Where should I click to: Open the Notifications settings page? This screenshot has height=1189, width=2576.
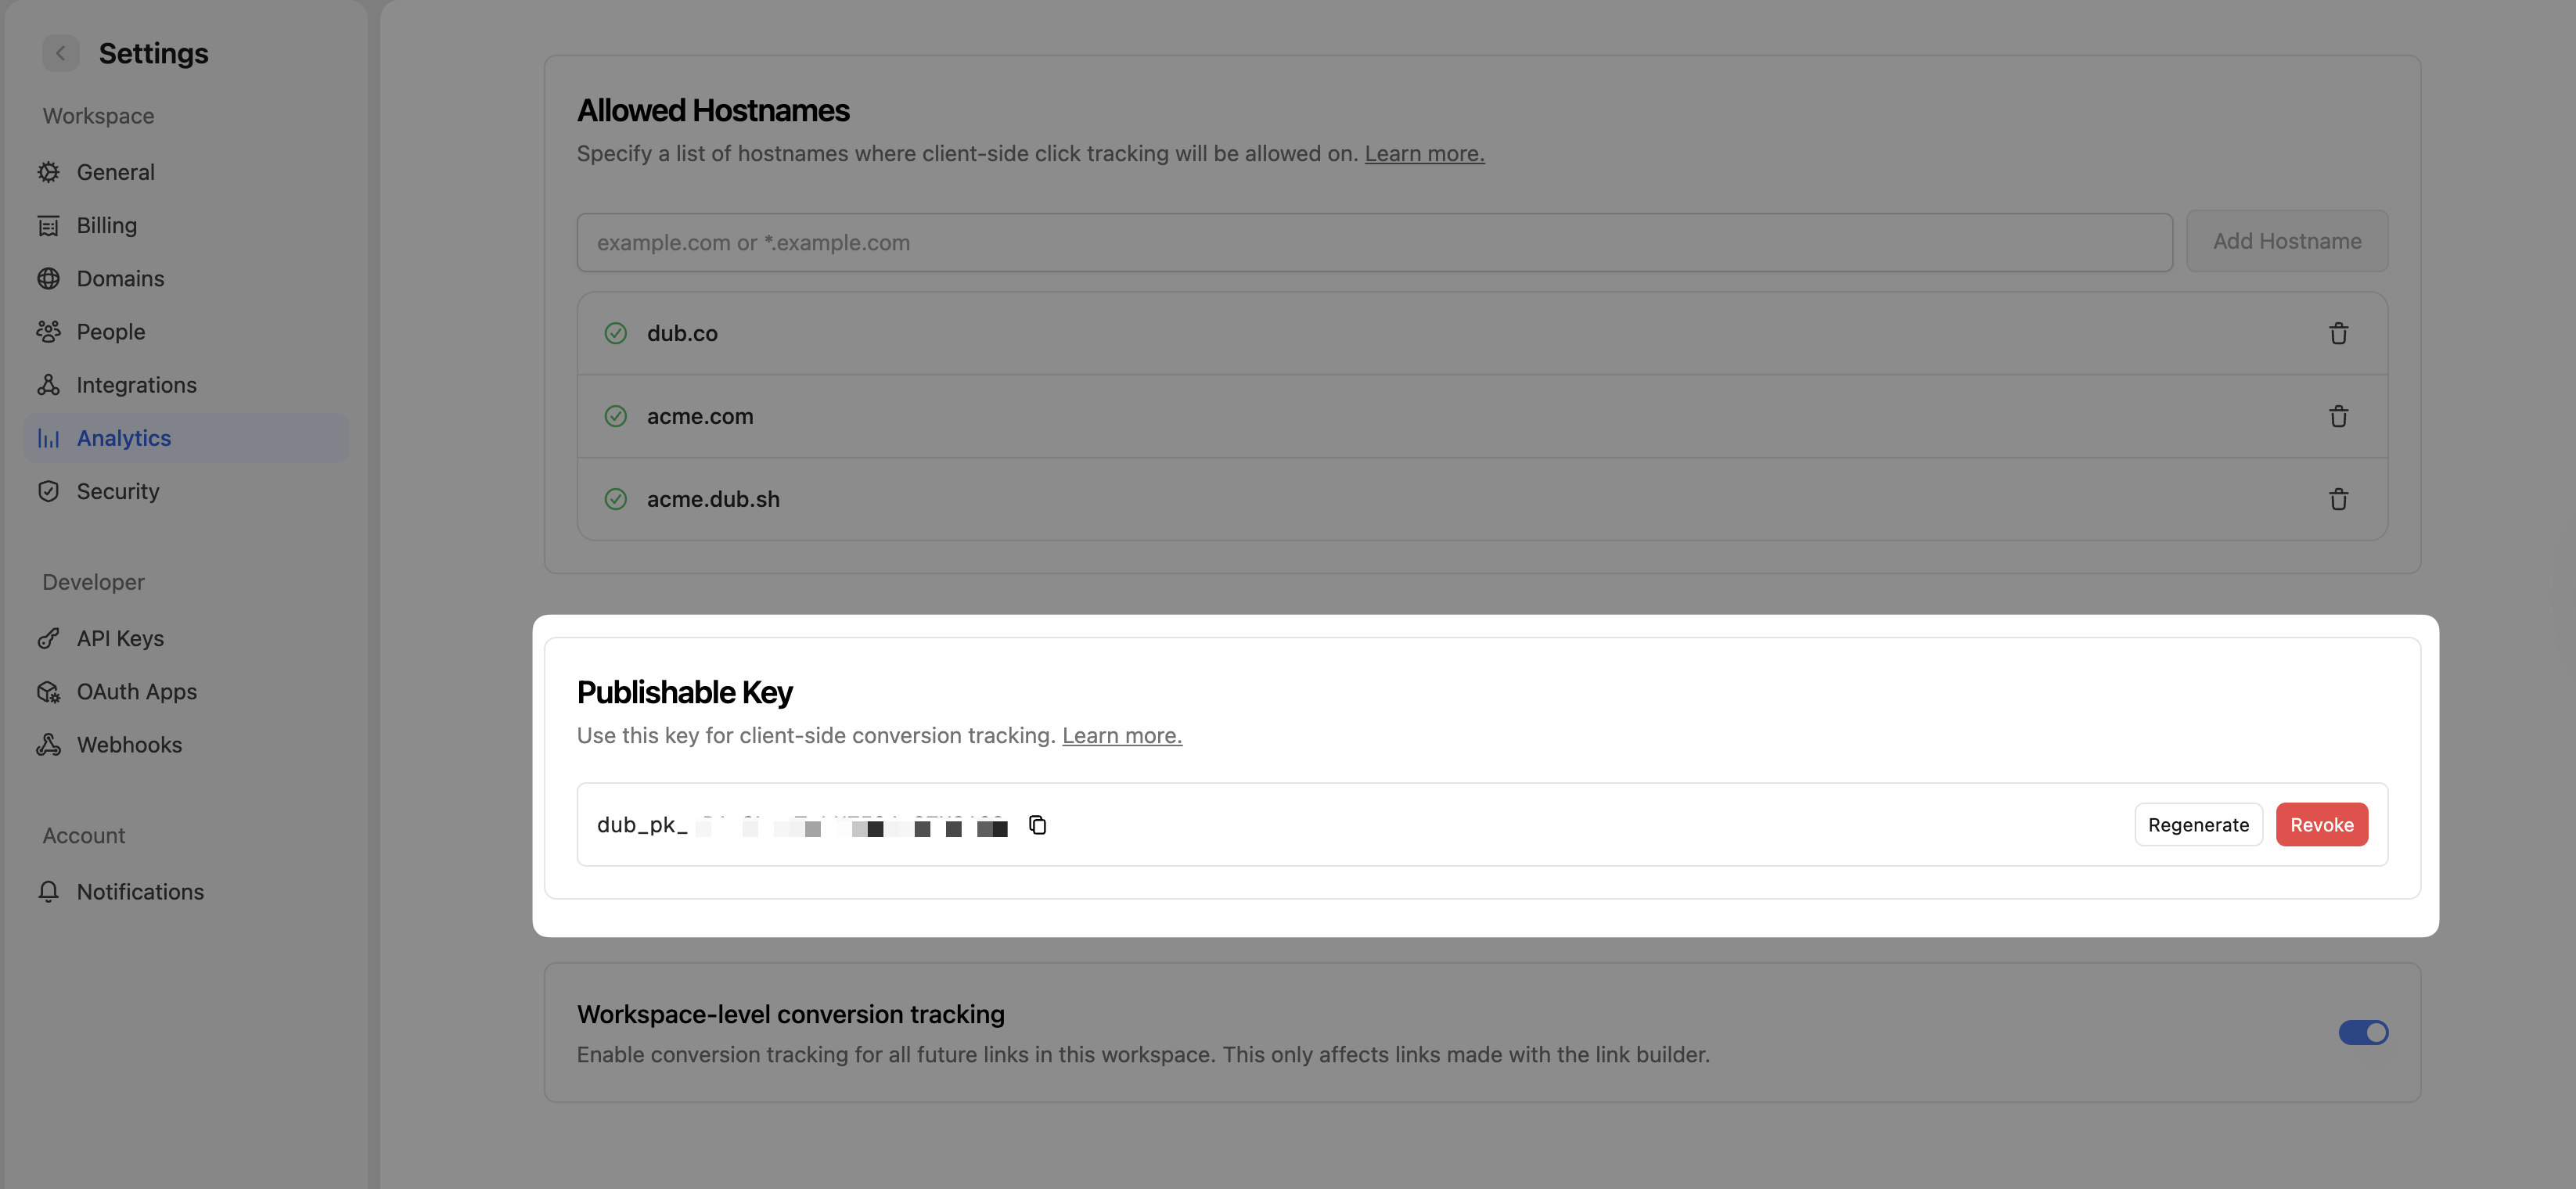pos(140,891)
